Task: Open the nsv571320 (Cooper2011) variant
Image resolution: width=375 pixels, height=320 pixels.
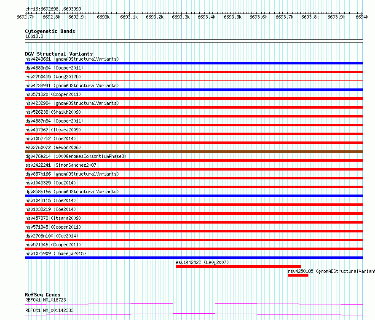Action: (53, 94)
